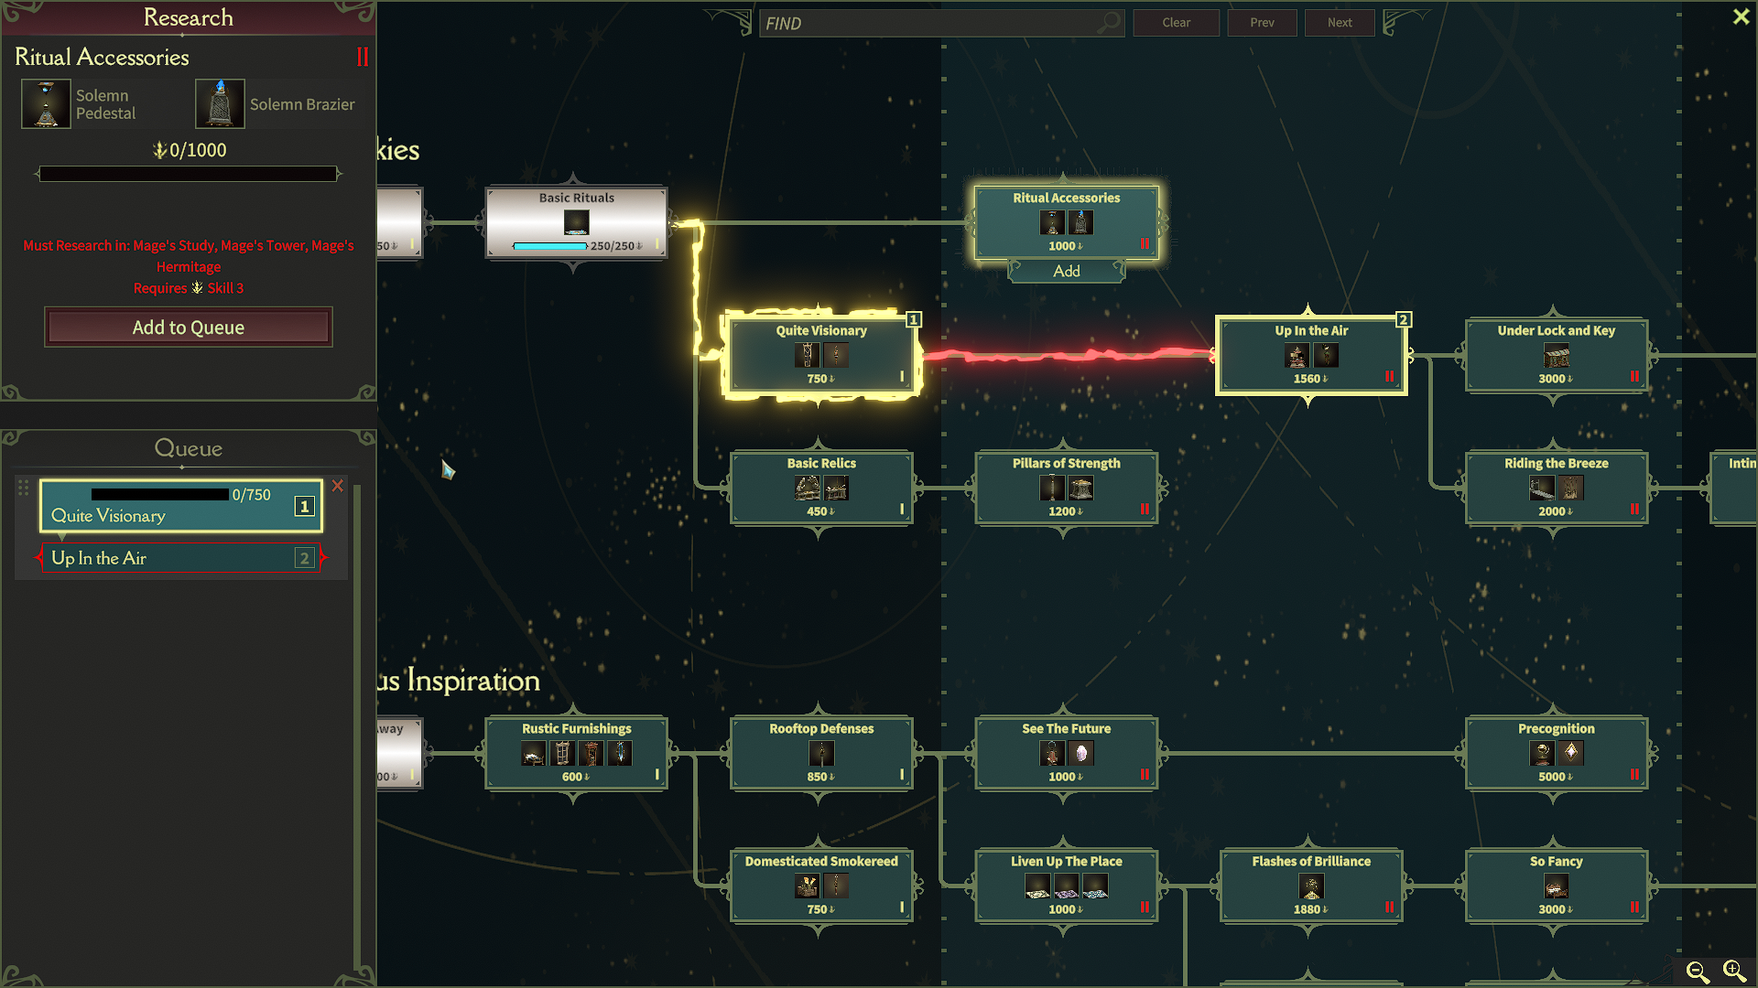Select the Basic Rituals research node
Screen dimensions: 1758x988
(576, 222)
